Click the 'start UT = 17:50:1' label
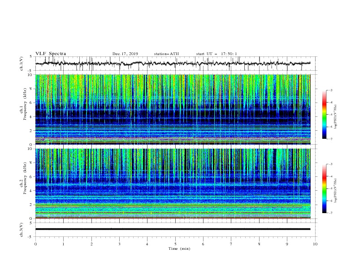Image resolution: width=355 pixels, height=274 pixels. coord(216,54)
